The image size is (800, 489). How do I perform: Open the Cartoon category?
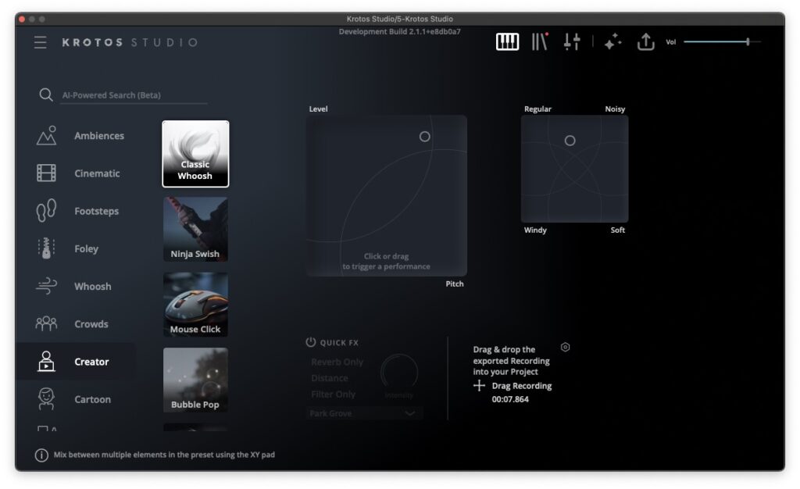(x=92, y=399)
